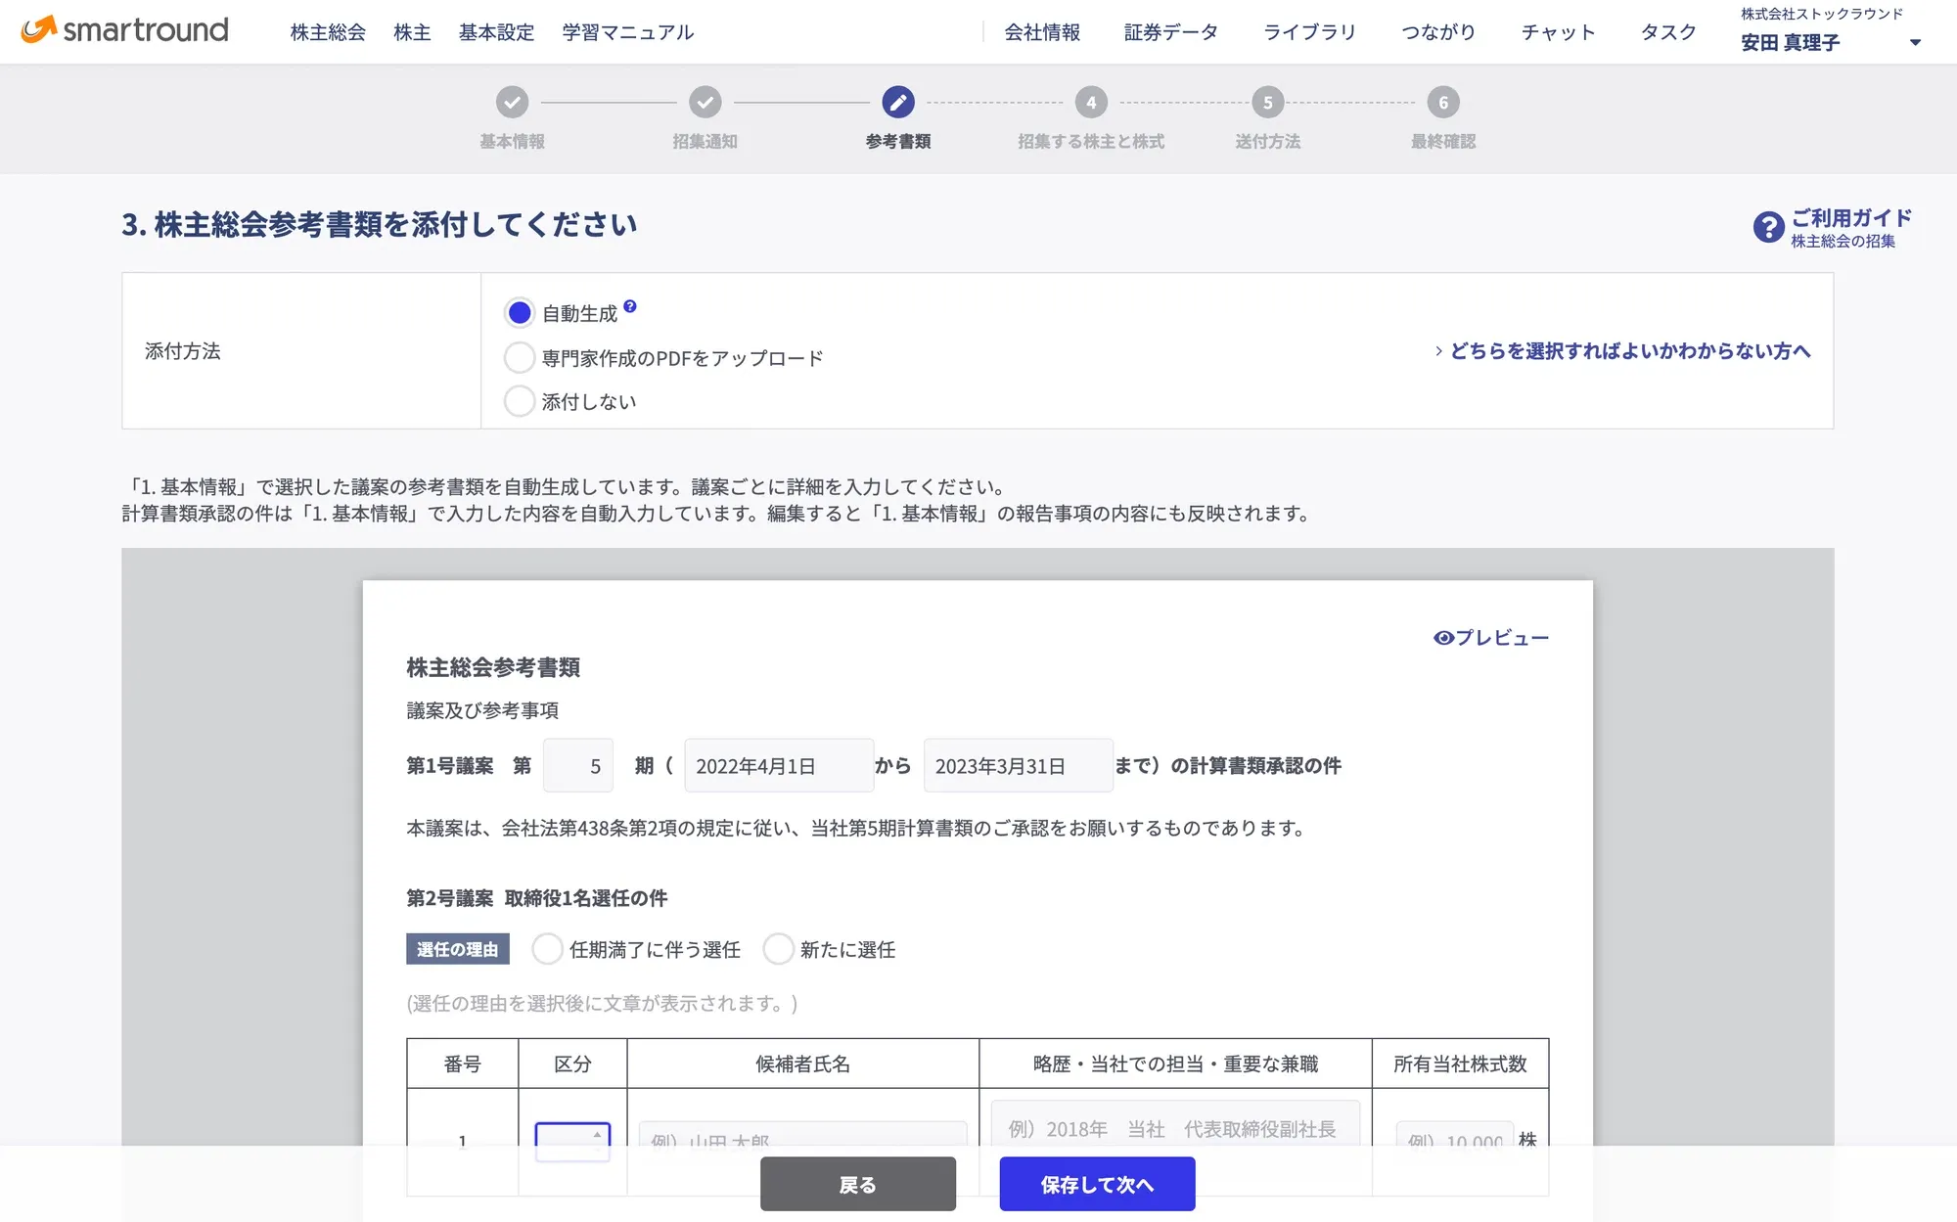Select the pencil icon on 参考書類 step
This screenshot has width=1957, height=1222.
click(x=897, y=102)
